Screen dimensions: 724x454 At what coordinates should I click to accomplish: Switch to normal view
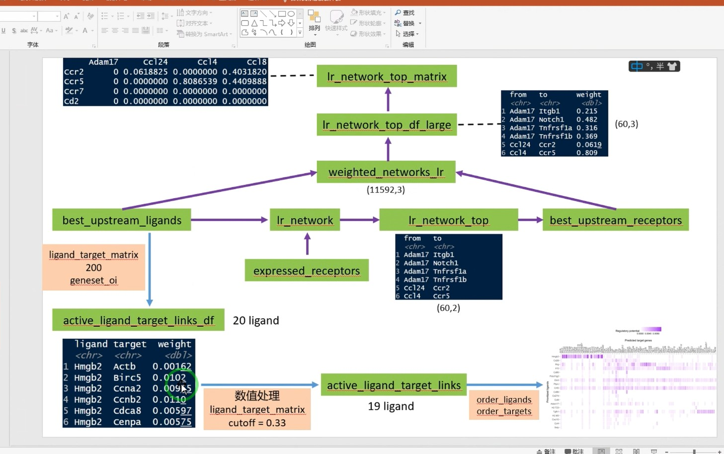pyautogui.click(x=601, y=451)
